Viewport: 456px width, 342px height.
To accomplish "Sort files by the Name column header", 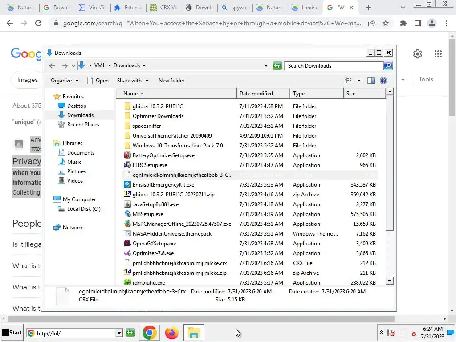I will pos(176,94).
